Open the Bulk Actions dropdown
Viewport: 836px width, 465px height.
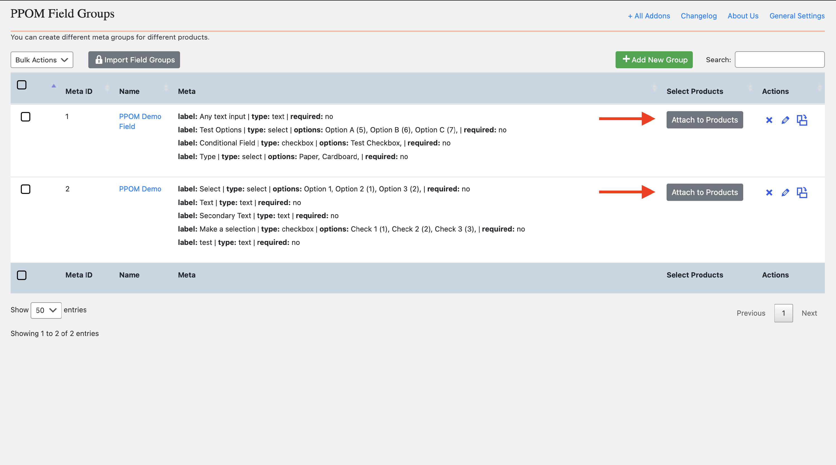(42, 60)
